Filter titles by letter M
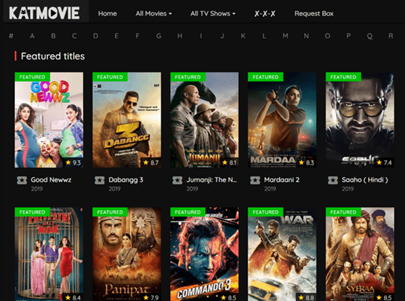Screen dimensions: 405x301 point(285,36)
